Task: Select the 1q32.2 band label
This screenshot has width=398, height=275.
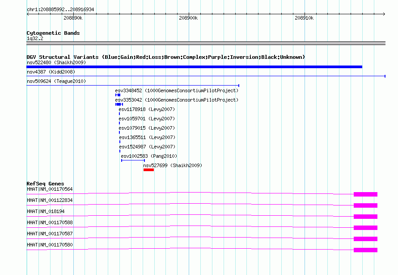Action: tap(35, 38)
